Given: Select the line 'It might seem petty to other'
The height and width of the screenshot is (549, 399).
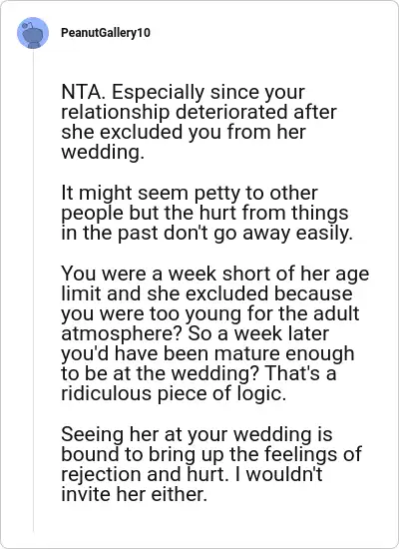Looking at the screenshot, I should (190, 193).
